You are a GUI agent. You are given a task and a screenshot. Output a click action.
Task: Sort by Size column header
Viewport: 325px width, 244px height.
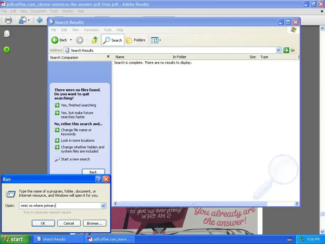(242, 57)
